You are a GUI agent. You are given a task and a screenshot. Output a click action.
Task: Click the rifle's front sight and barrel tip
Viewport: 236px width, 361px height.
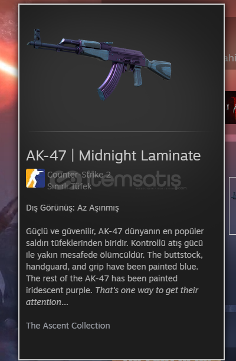coord(35,38)
